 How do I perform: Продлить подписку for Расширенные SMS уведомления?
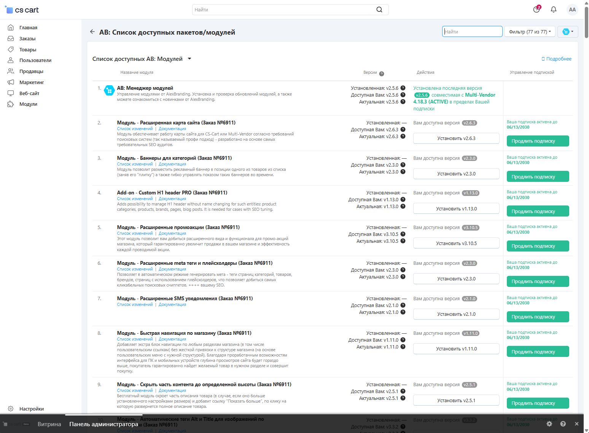pyautogui.click(x=538, y=317)
